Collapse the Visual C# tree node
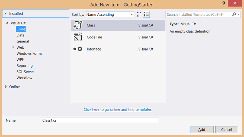This screenshot has height=137, width=244. 7,23
